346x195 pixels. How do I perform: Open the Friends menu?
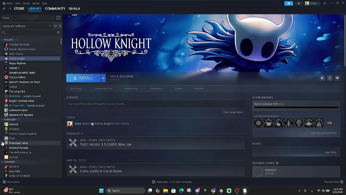26,3
